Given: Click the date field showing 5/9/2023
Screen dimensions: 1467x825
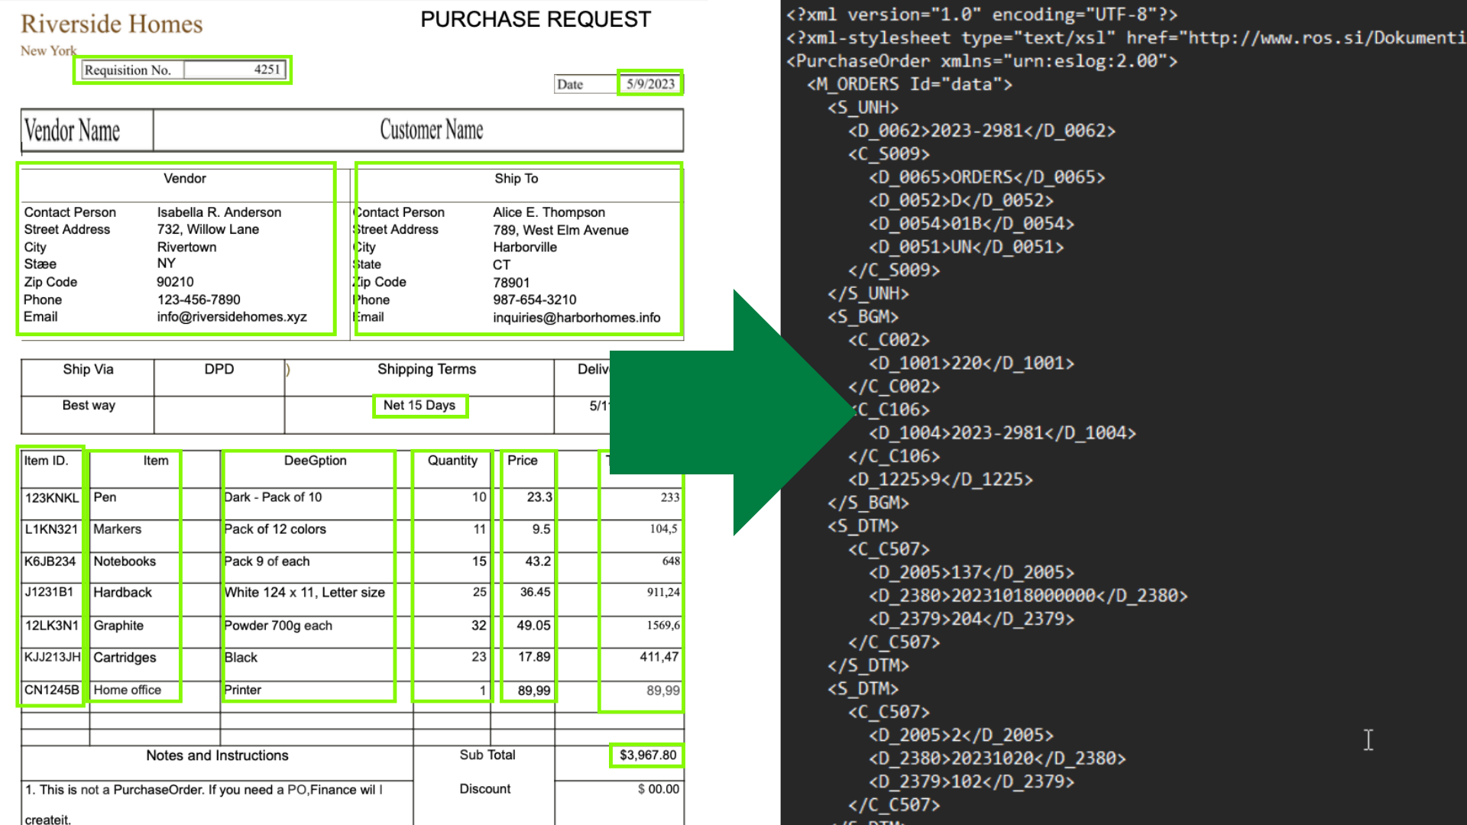Looking at the screenshot, I should tap(650, 84).
